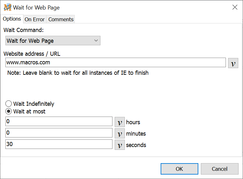243x179 pixels.
Task: Insert a variable for the minutes field
Action: coord(120,134)
